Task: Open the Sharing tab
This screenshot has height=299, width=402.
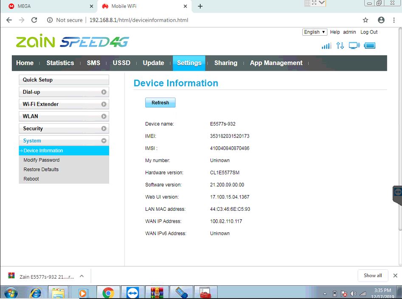Action: (225, 63)
